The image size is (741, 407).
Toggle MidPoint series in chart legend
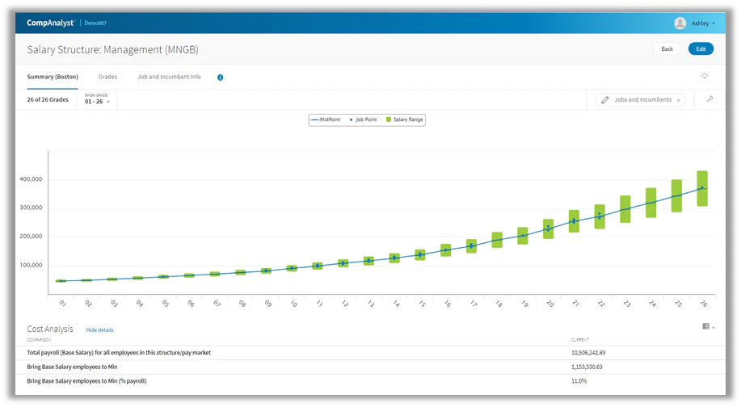pos(326,120)
